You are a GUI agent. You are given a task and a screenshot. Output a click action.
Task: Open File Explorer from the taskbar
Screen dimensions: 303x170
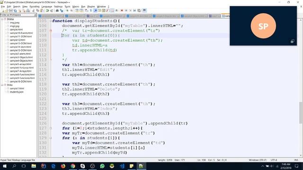pos(34,166)
